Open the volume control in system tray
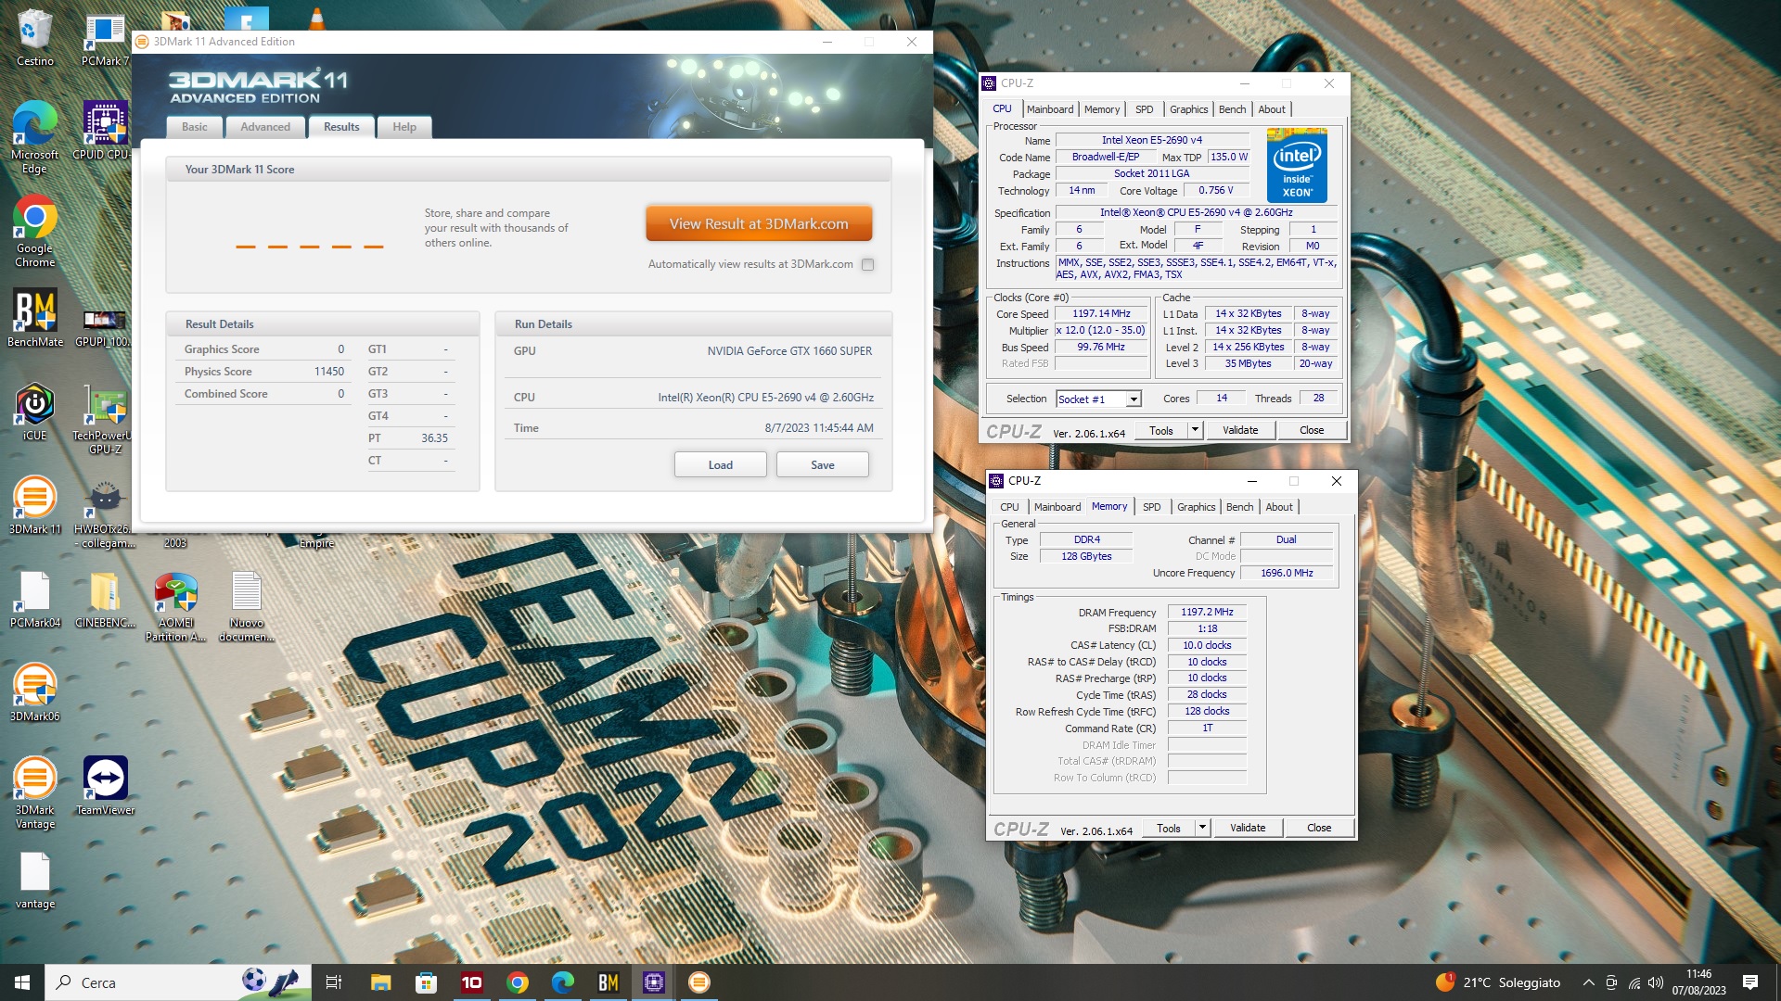Image resolution: width=1781 pixels, height=1001 pixels. click(x=1656, y=982)
